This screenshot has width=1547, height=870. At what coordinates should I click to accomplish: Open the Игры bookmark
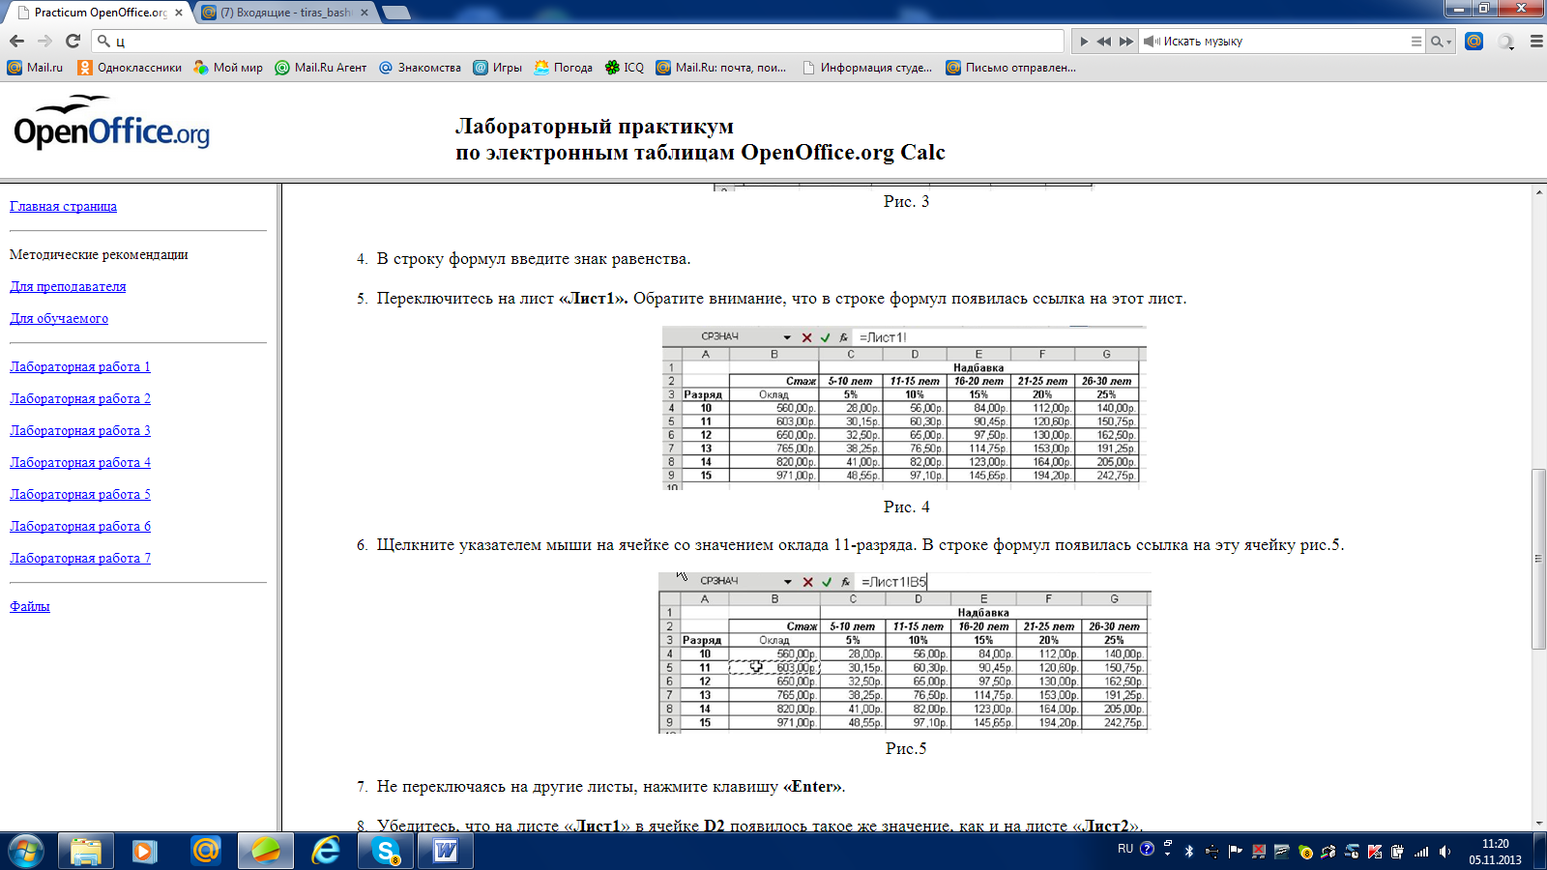497,68
